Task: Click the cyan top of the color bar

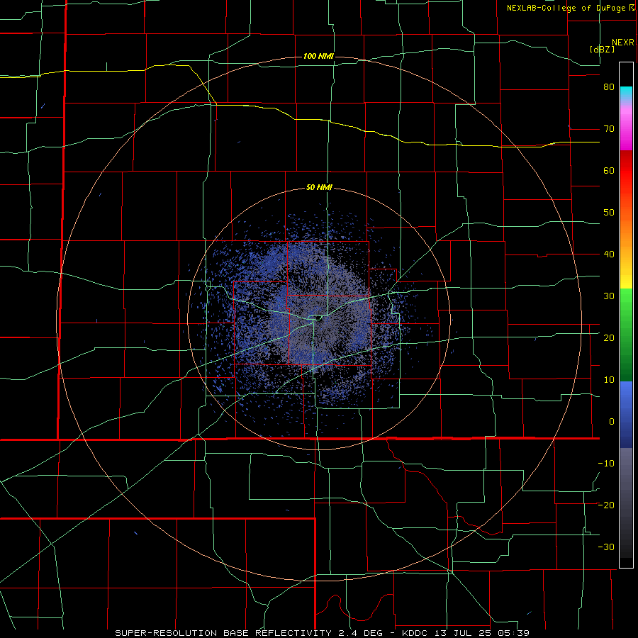Action: click(626, 93)
